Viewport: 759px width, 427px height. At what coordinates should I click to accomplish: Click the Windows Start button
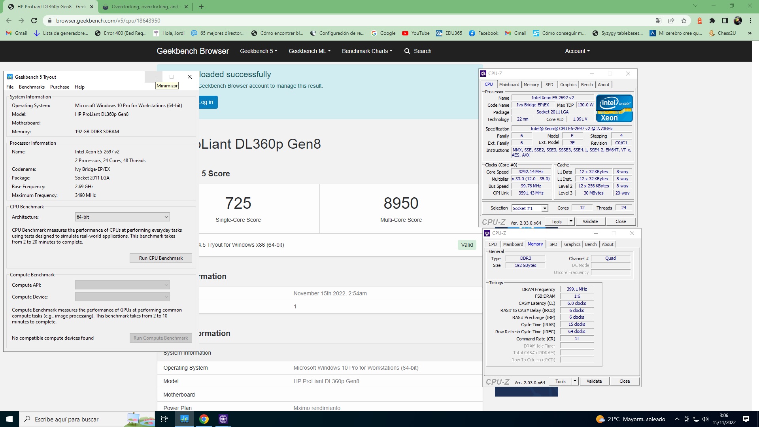tap(9, 419)
